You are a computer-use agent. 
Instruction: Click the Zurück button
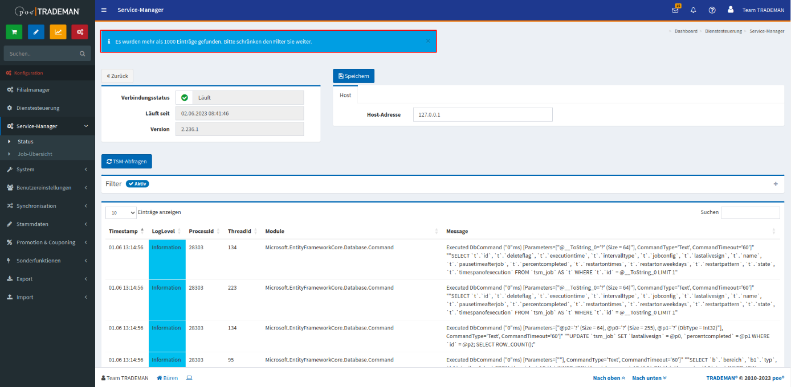pos(117,76)
